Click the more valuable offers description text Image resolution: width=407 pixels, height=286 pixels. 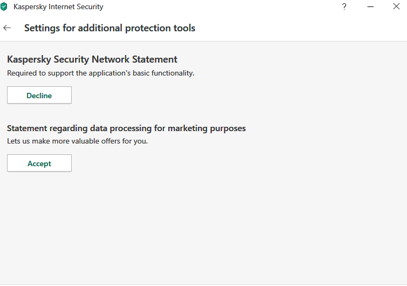coord(77,141)
